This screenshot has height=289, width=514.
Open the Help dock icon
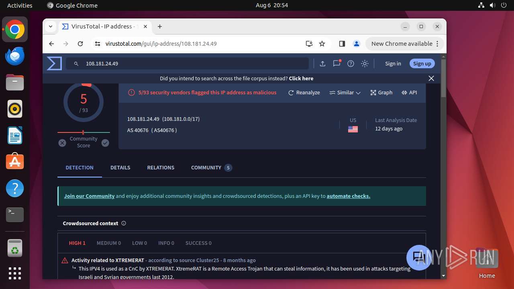tap(15, 188)
